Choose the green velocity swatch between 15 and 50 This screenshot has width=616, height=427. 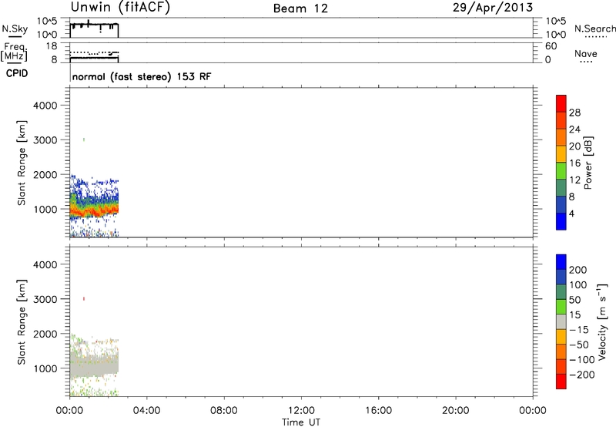point(561,307)
